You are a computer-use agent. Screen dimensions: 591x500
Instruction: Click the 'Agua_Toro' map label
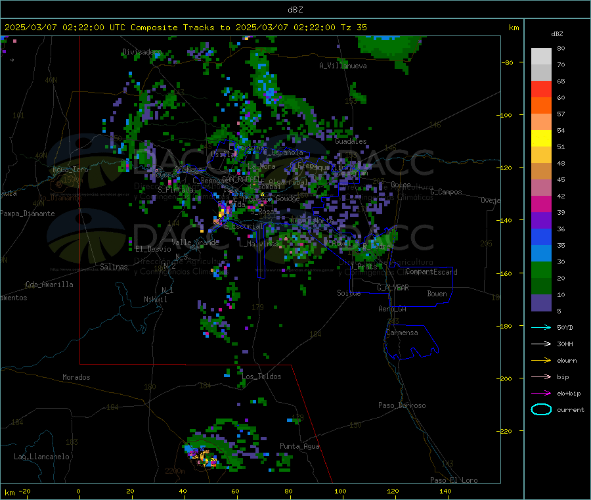click(70, 170)
